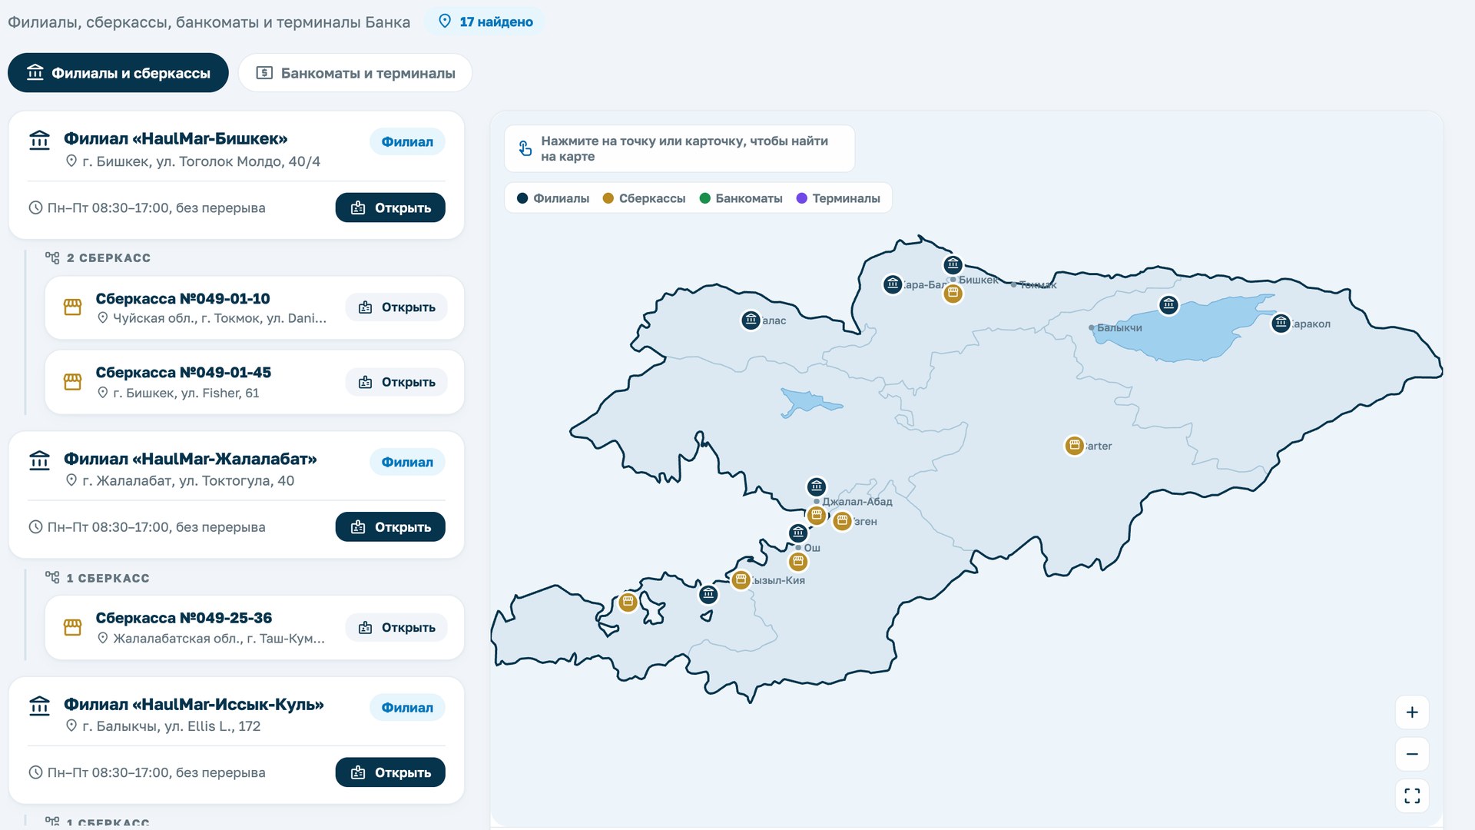
Task: Select the branch marker at Karakol
Action: (1281, 324)
